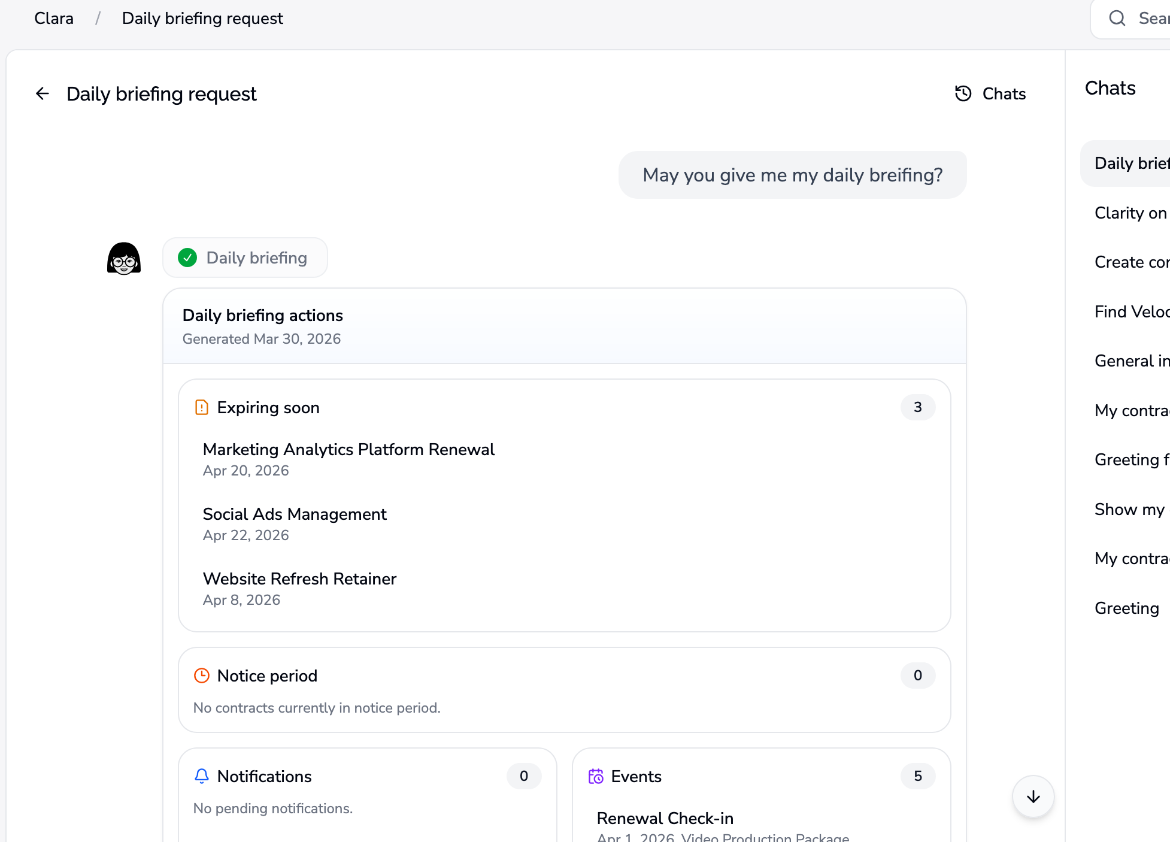
Task: Open search using the magnifier icon
Action: tap(1117, 18)
